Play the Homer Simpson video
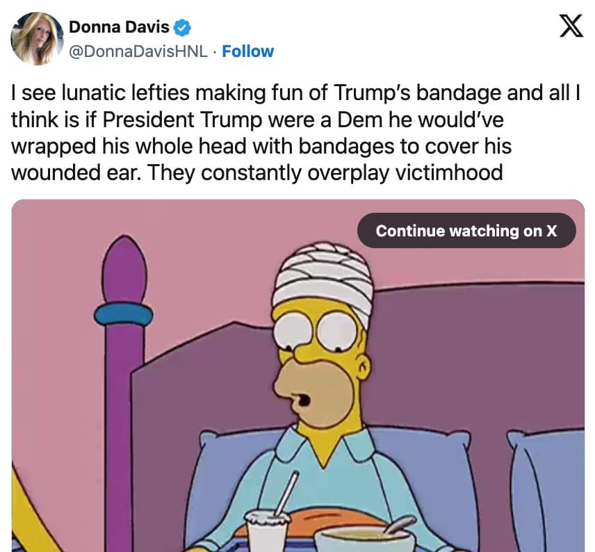Viewport: 595px width, 552px height. coord(298,375)
